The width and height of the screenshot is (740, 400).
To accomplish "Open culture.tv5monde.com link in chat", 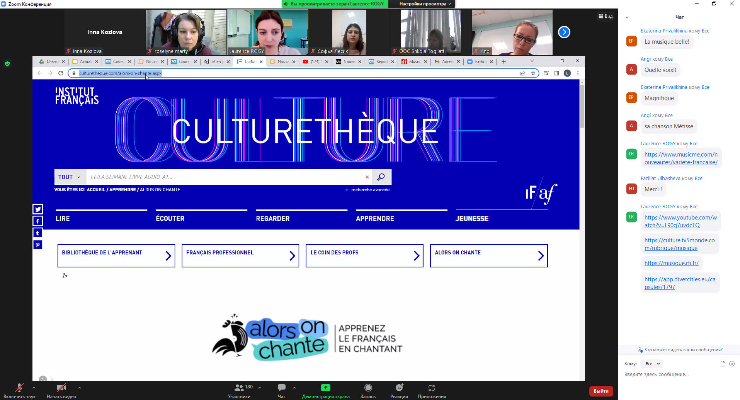I will (679, 244).
